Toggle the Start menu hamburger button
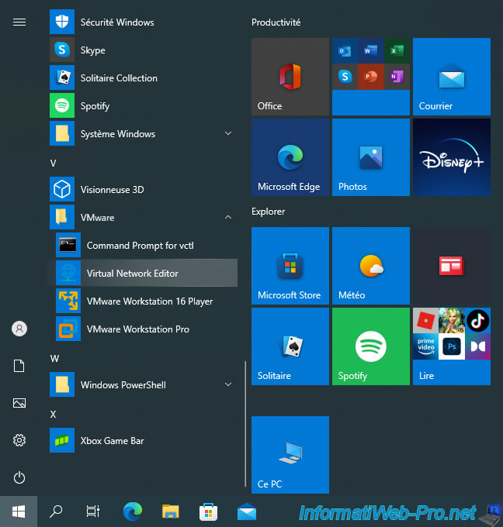This screenshot has width=503, height=527. coord(19,22)
